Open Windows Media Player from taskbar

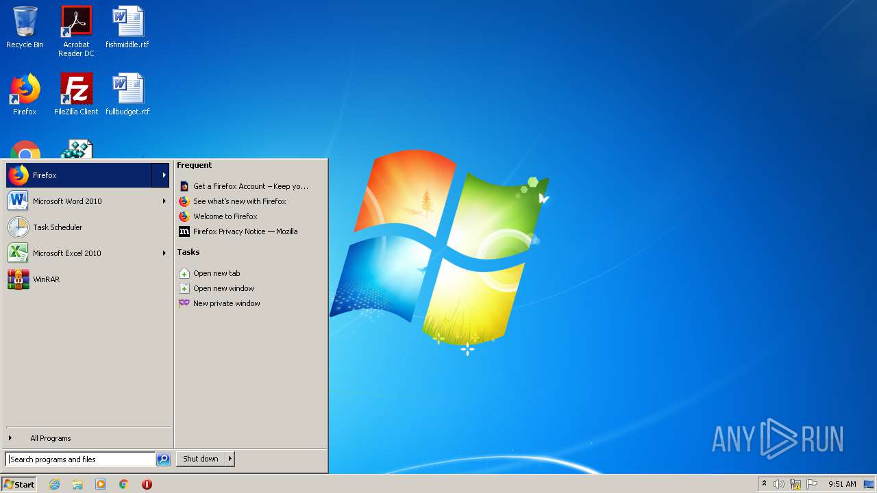[x=101, y=484]
